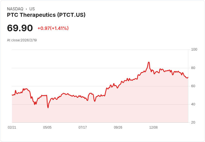Select the 09/26 date on x-axis

click(118, 127)
